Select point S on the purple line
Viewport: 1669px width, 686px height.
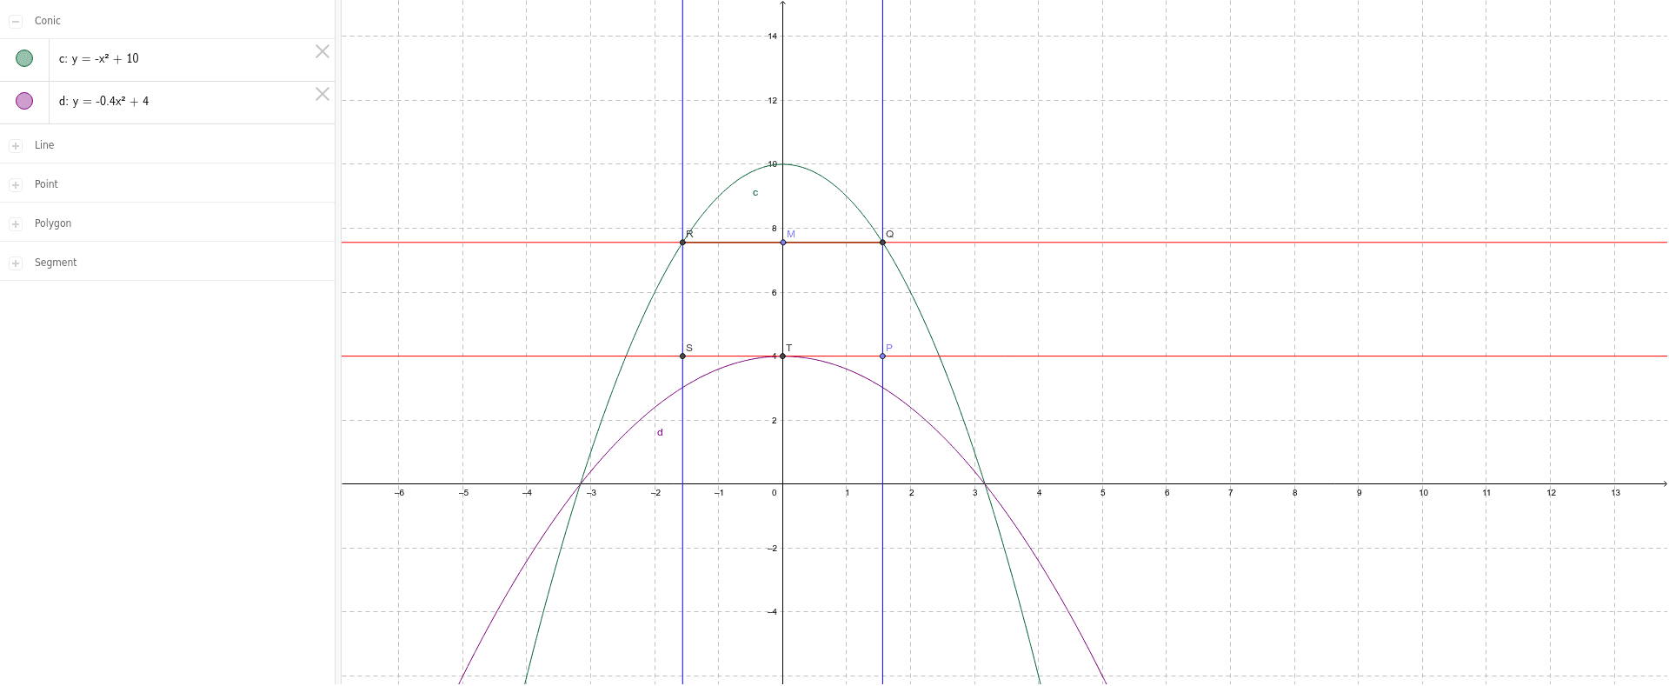[x=682, y=356]
